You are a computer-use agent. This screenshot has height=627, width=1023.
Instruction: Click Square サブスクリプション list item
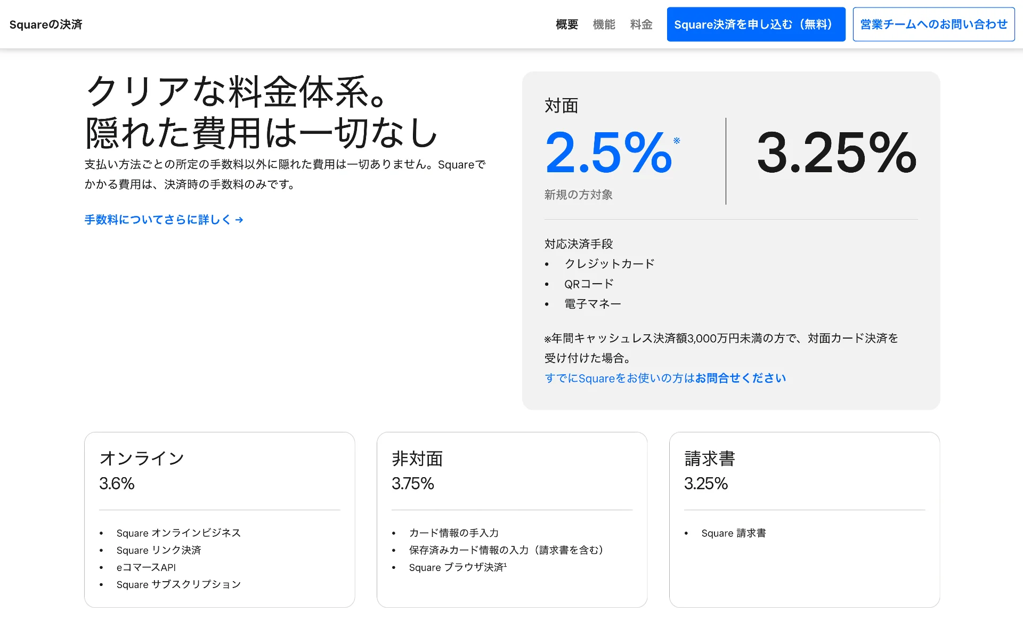pyautogui.click(x=178, y=584)
